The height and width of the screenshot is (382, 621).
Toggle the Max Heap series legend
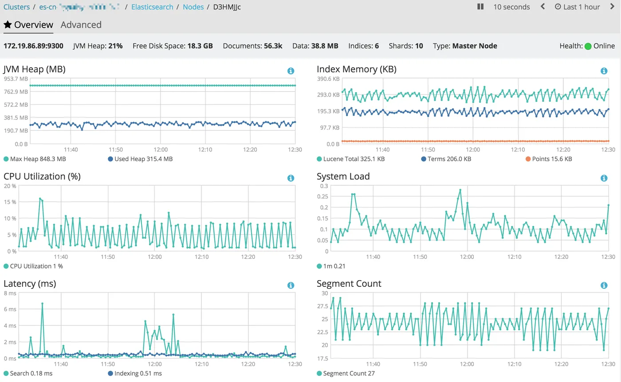click(35, 159)
